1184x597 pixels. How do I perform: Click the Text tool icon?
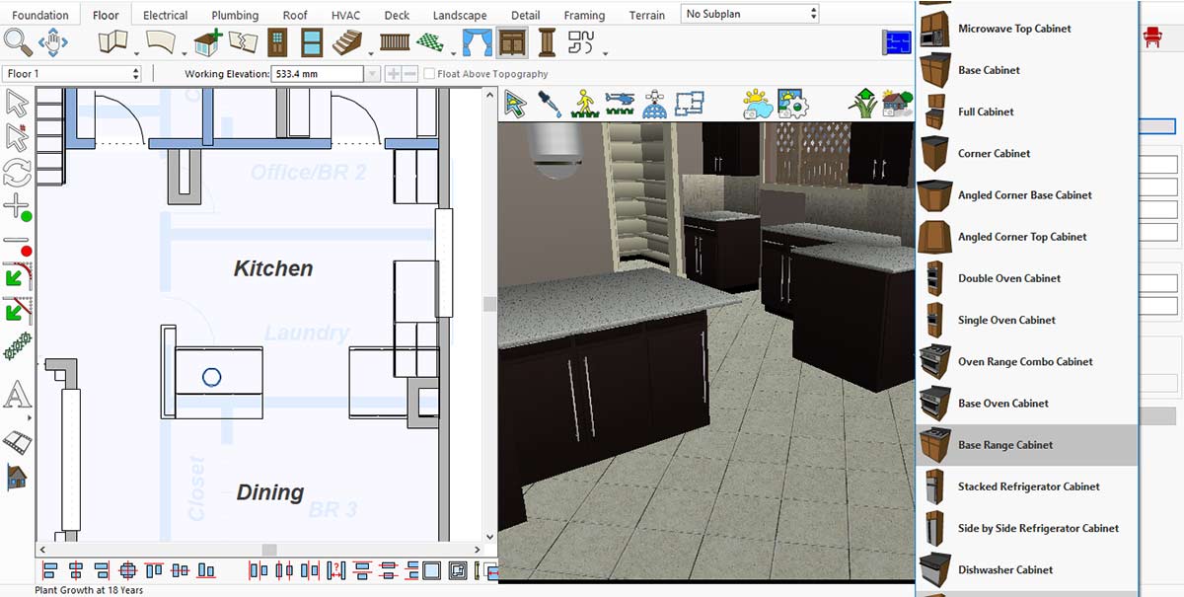click(17, 396)
